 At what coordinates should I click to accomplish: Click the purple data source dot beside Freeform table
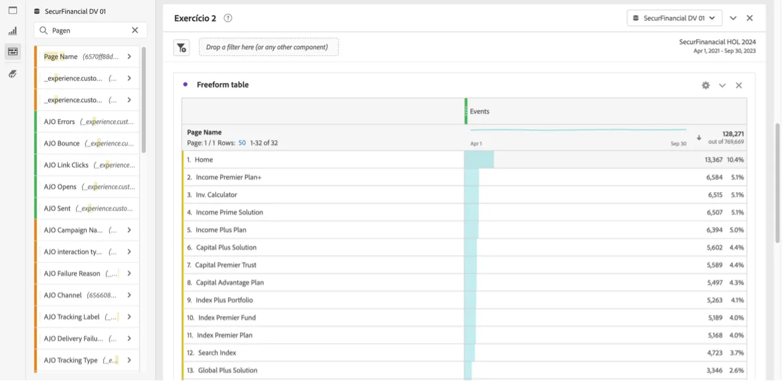[185, 85]
